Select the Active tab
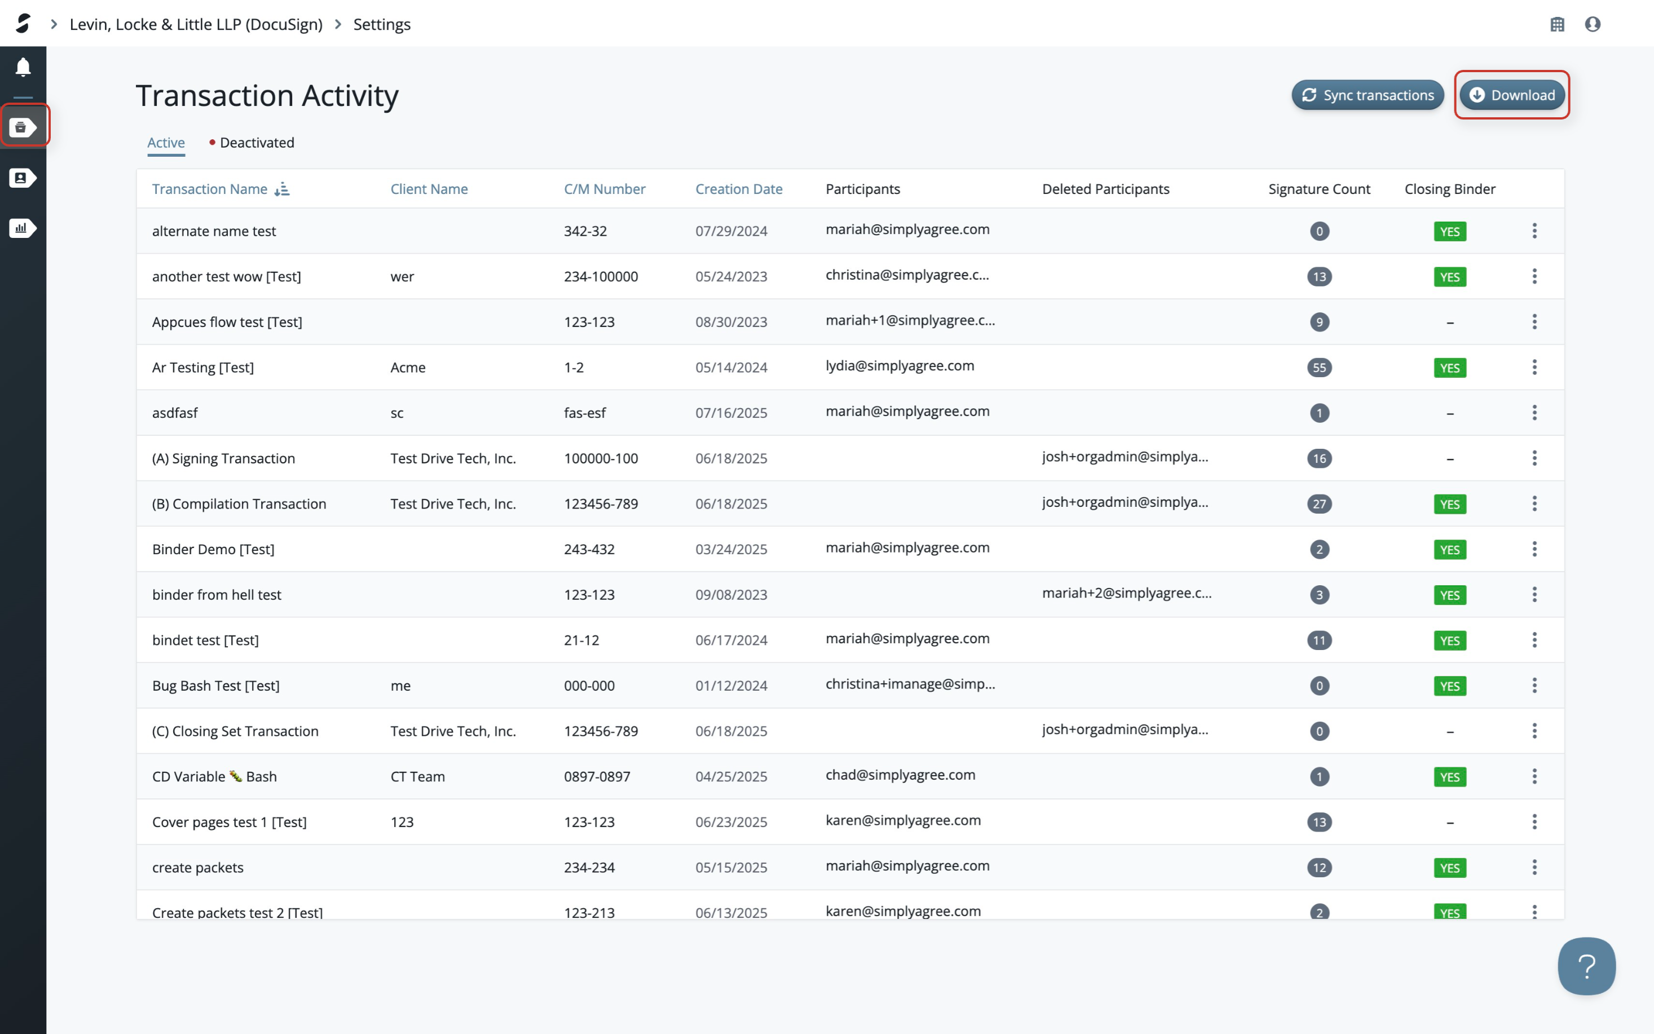1654x1034 pixels. (x=166, y=142)
